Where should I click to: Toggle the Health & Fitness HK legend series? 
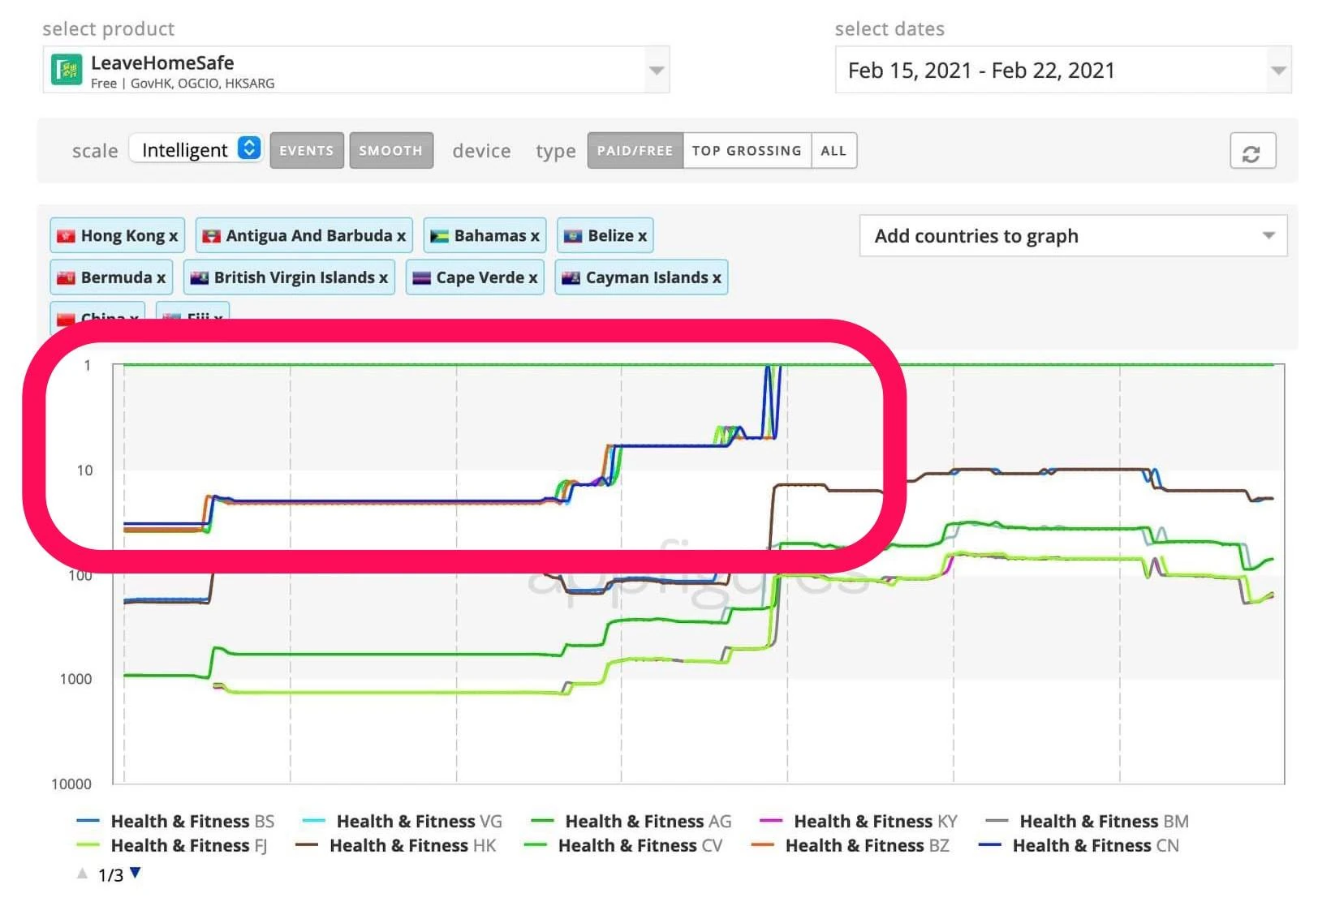point(395,846)
